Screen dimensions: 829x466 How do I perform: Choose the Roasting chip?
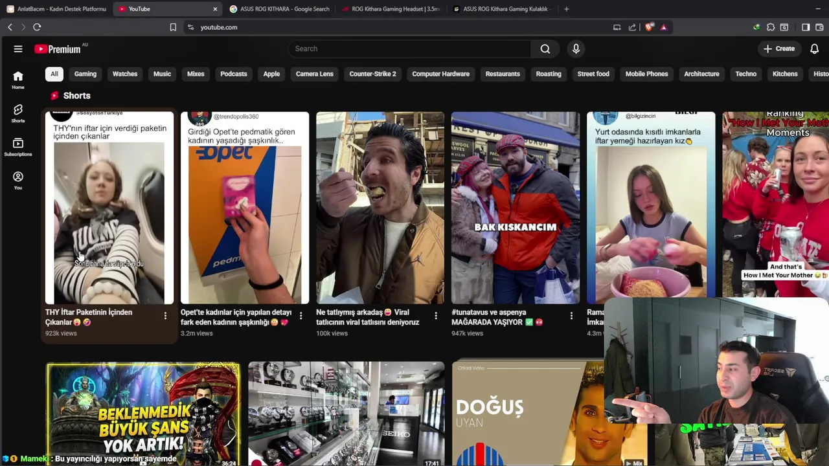pos(549,74)
